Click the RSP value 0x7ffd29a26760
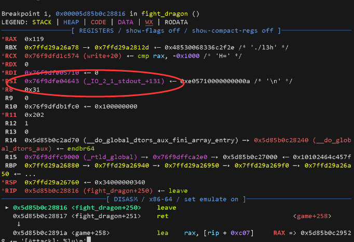 point(52,182)
